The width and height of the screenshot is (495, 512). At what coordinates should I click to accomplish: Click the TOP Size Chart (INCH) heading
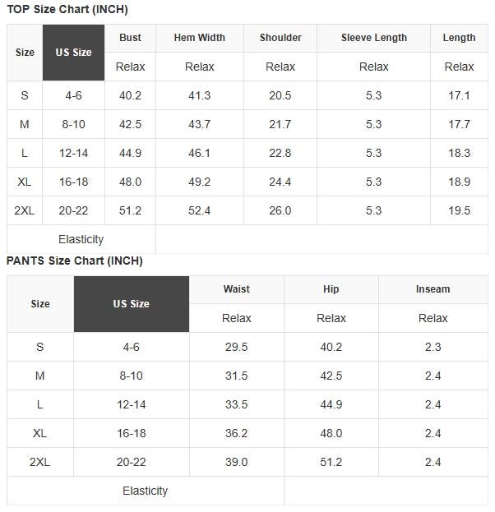click(x=67, y=10)
